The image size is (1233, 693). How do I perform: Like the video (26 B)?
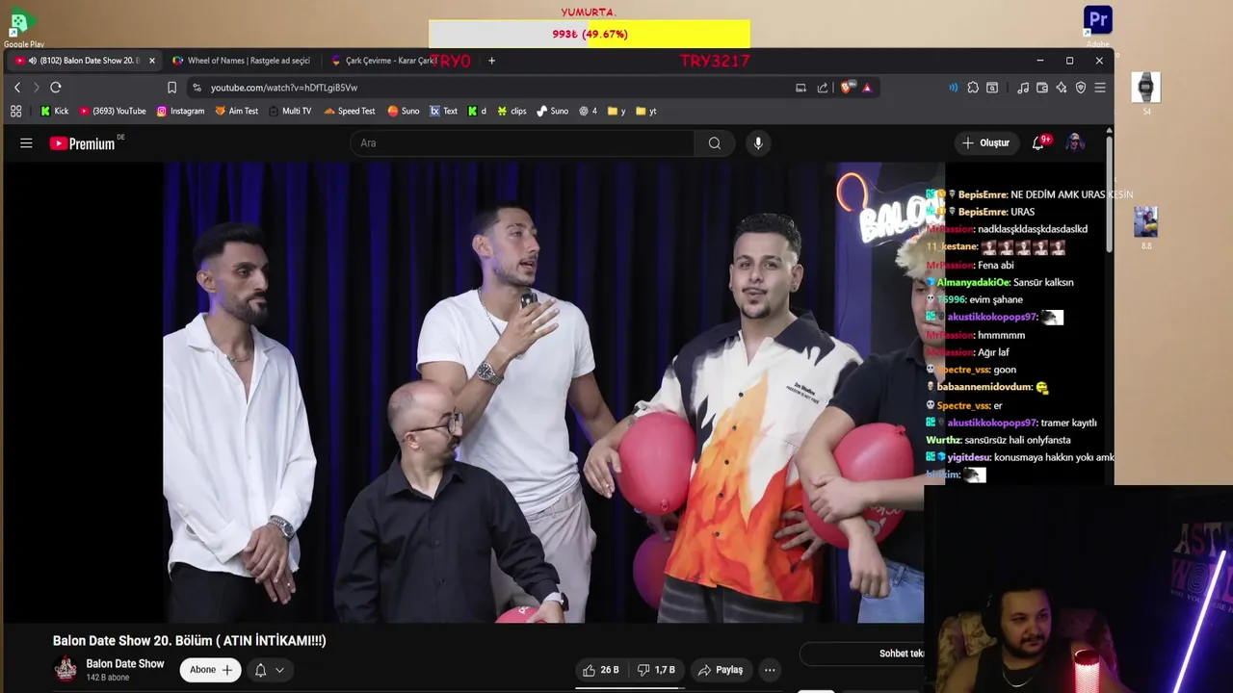click(600, 670)
